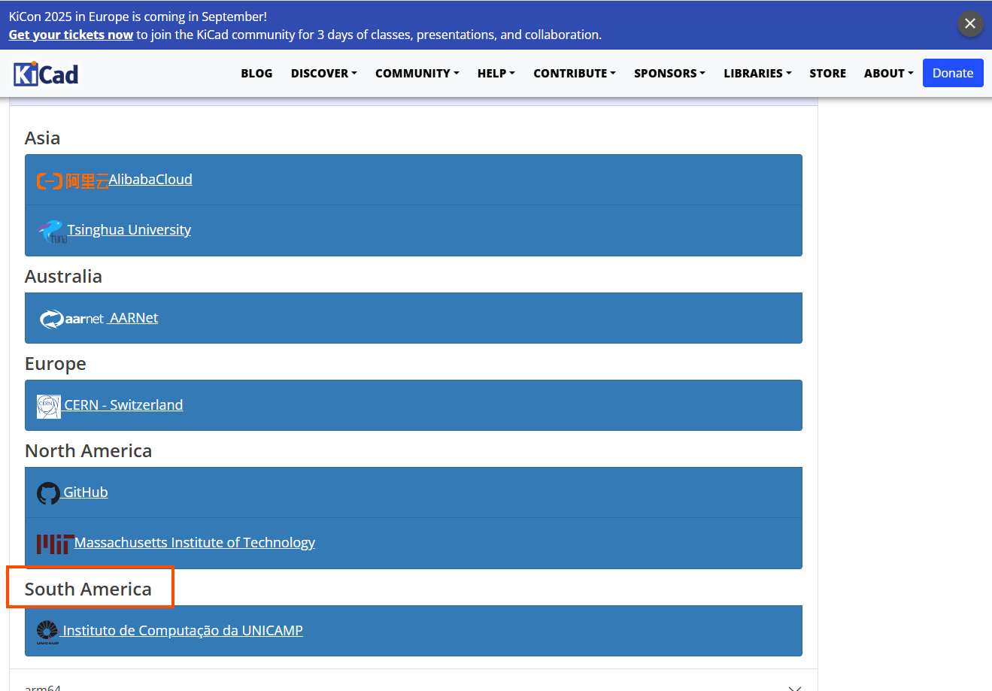This screenshot has width=992, height=691.
Task: Click the Europe region heading
Action: click(56, 364)
